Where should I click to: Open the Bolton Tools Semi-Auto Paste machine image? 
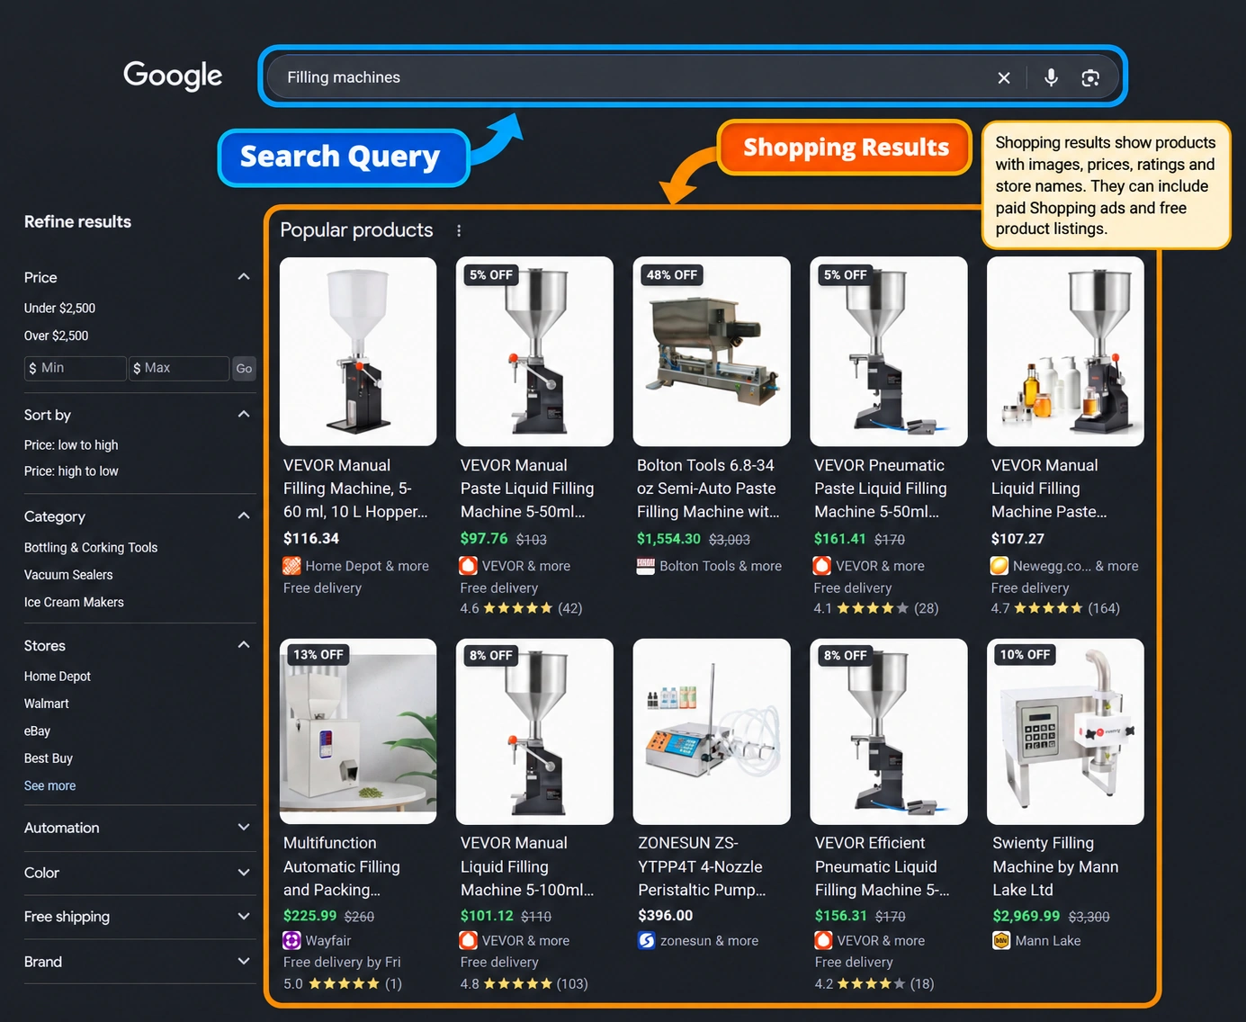pos(712,352)
